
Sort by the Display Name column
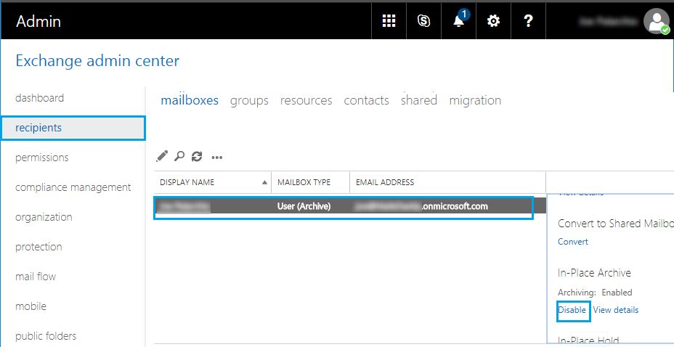(187, 182)
